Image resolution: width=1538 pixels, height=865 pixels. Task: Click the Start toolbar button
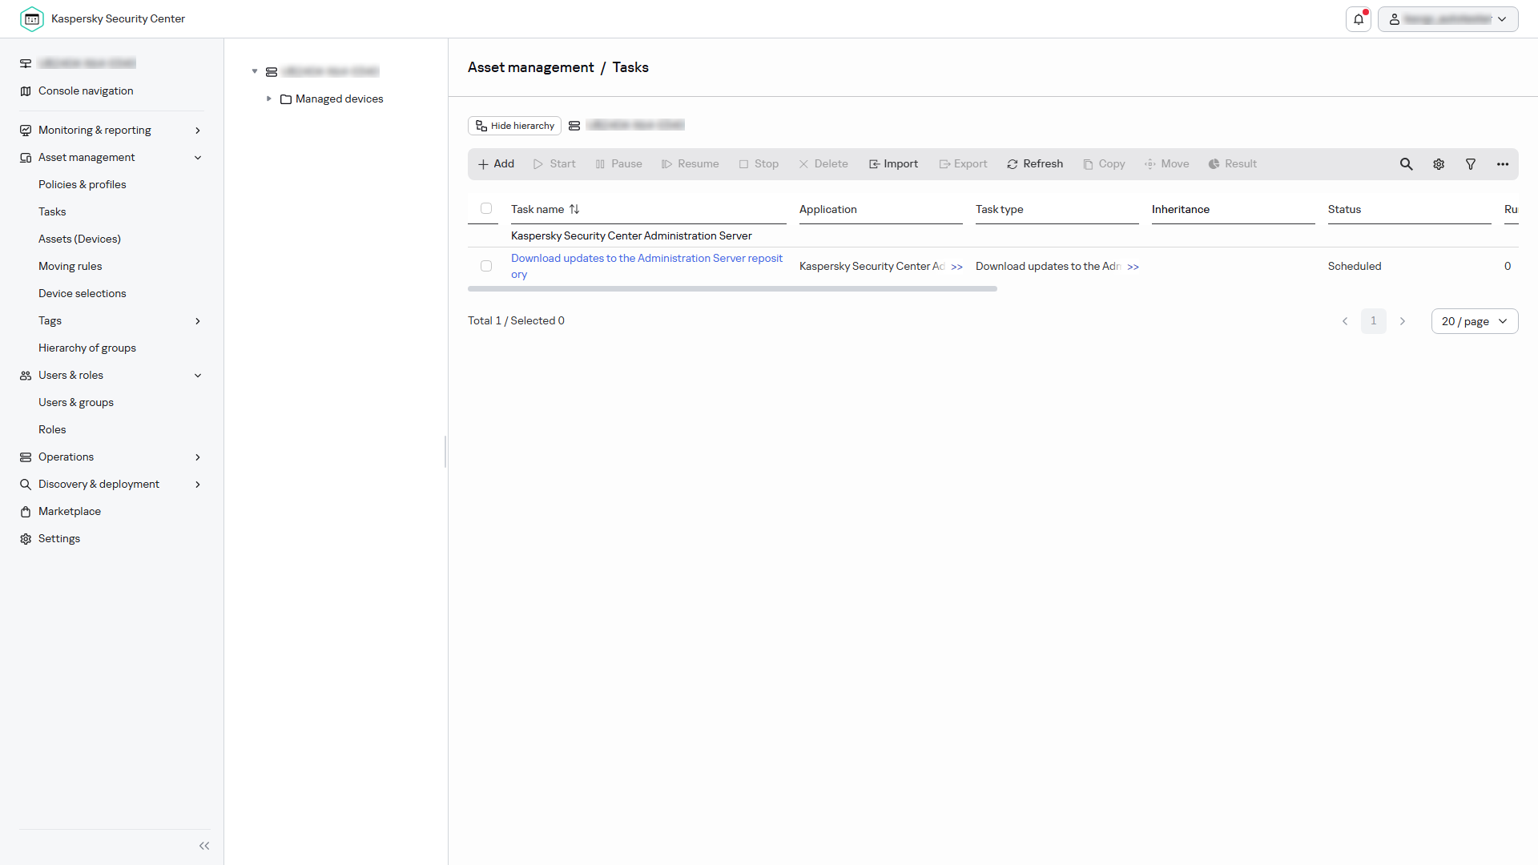click(x=554, y=164)
